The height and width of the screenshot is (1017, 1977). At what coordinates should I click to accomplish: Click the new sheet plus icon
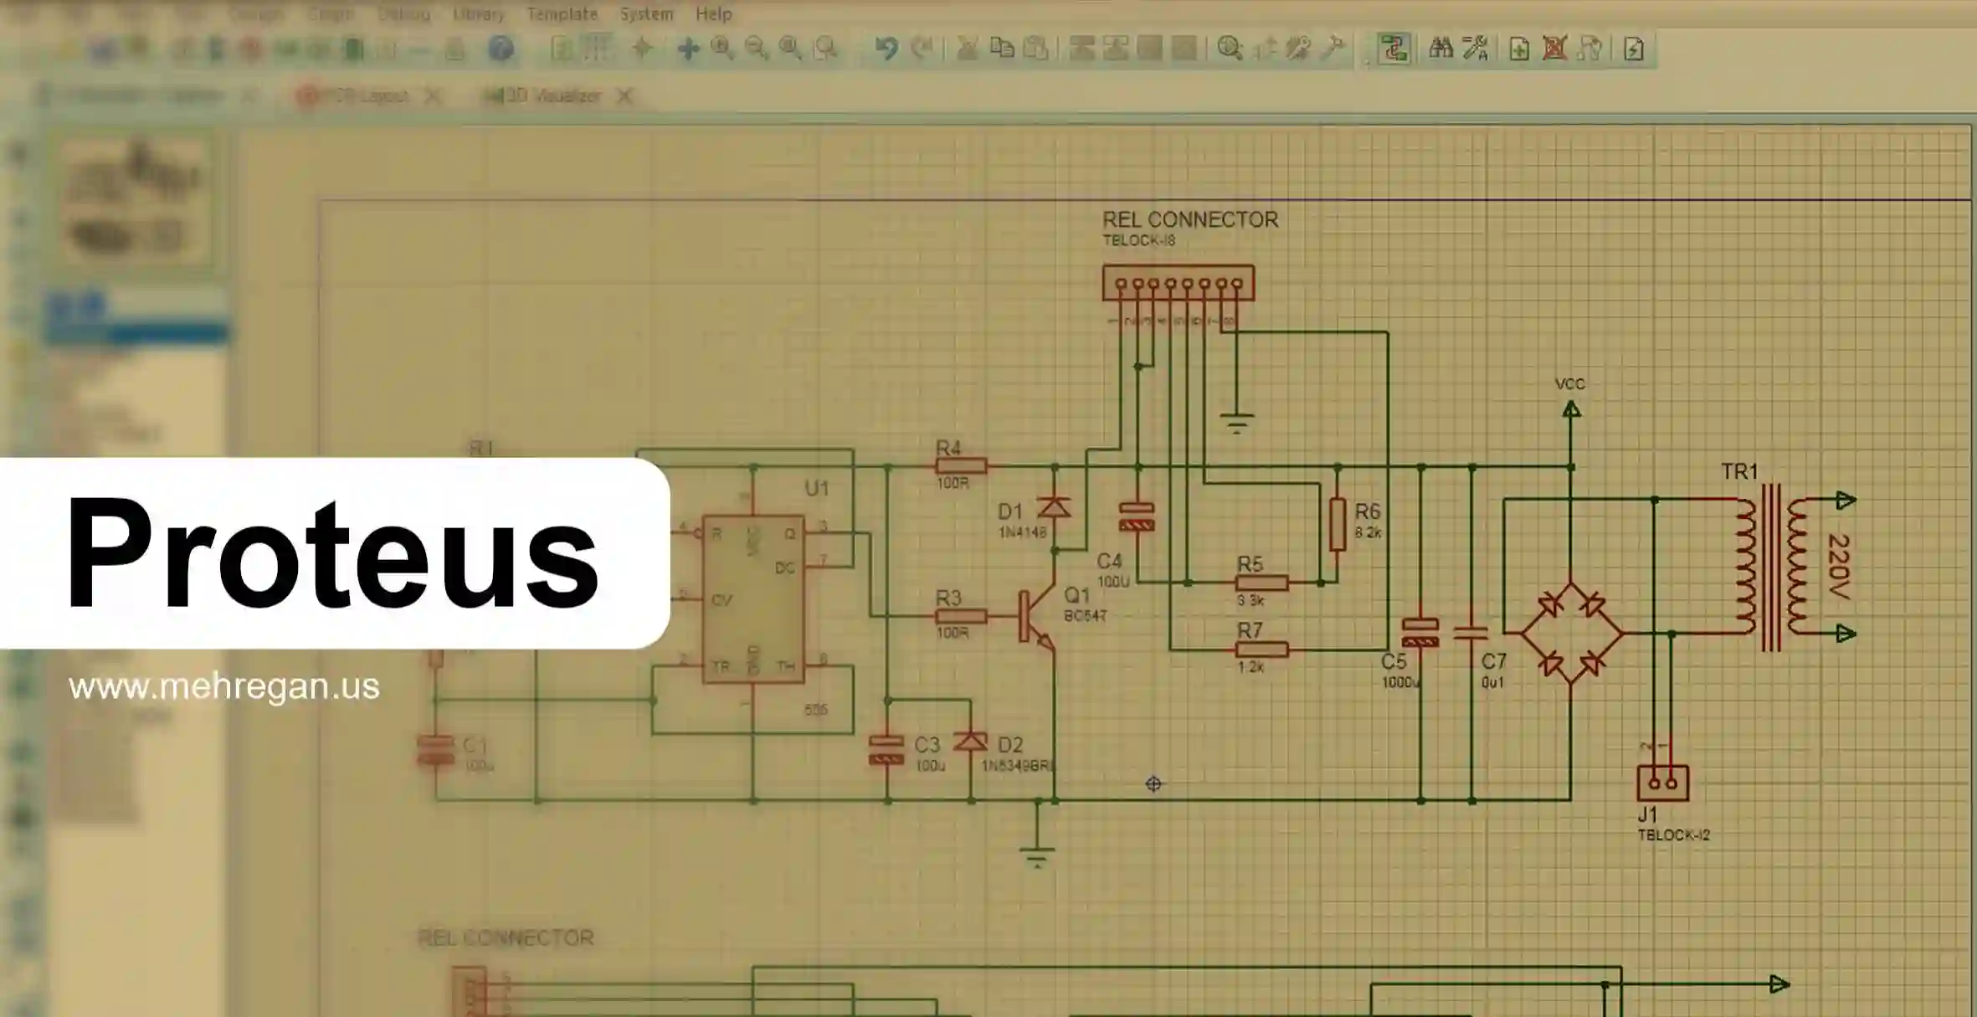(x=1519, y=49)
